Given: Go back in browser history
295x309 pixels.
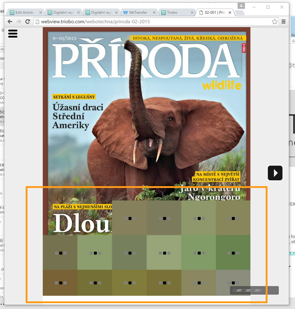Looking at the screenshot, I should click(10, 21).
